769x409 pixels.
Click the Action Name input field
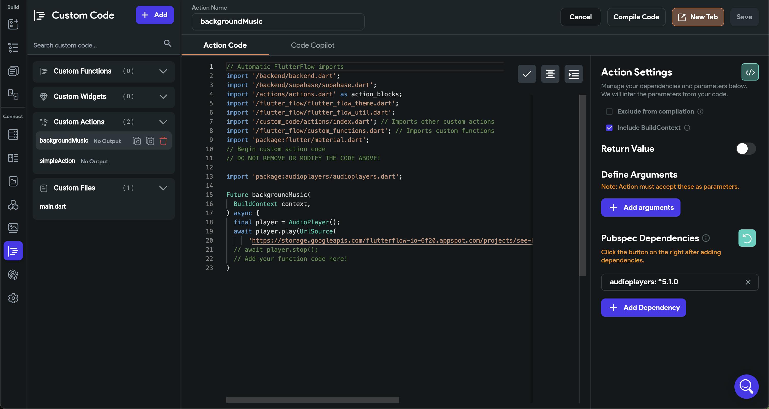(278, 22)
